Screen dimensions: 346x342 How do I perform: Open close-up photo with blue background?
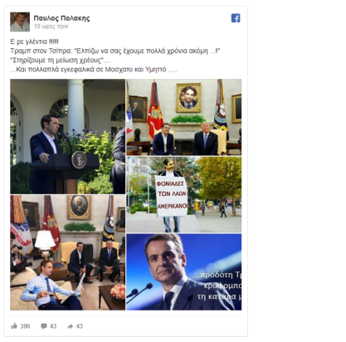click(x=184, y=272)
